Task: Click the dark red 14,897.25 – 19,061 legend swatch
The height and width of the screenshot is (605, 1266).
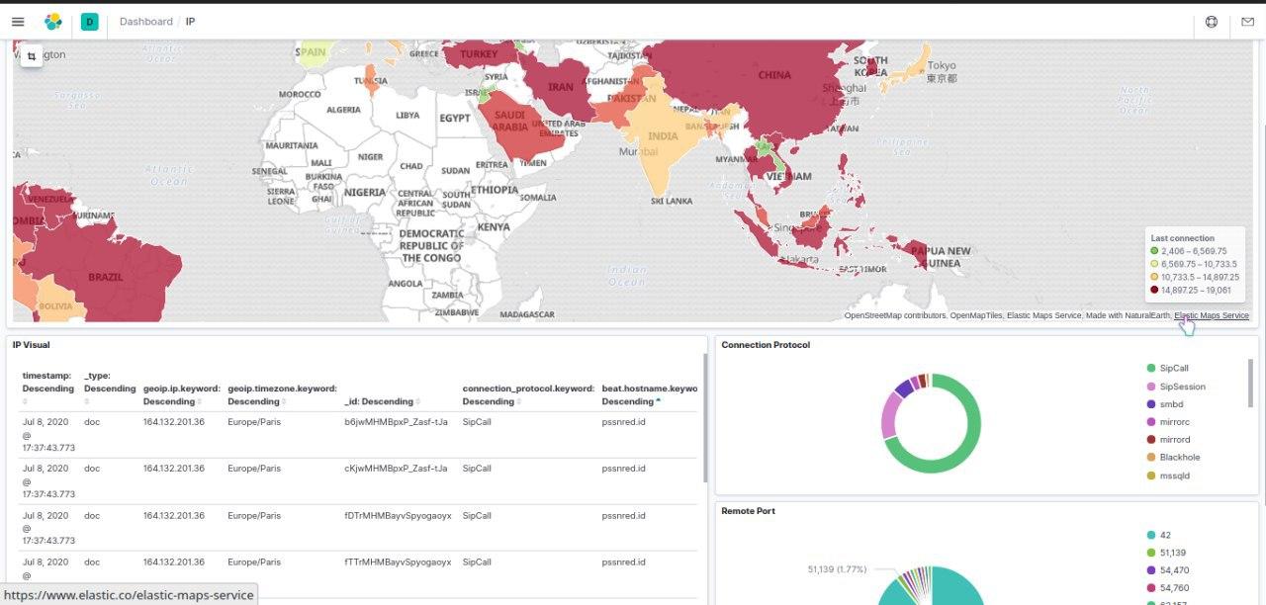Action: [1154, 291]
